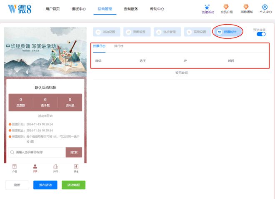Viewport: 275px width, 199px height.
Task: Switch to 页面设置 tab
Action: click(x=137, y=32)
